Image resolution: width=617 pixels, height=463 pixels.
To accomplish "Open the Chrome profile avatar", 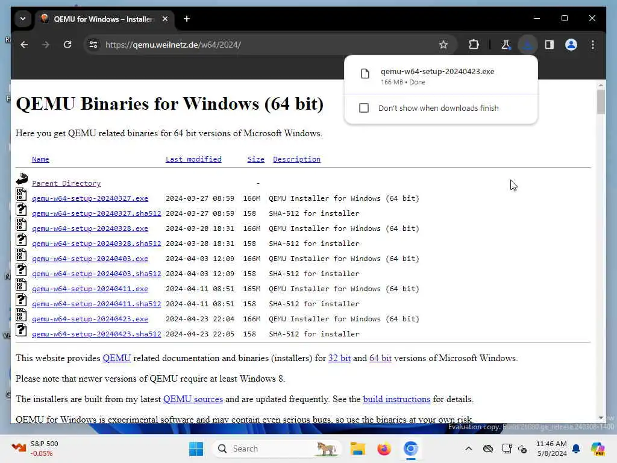I will 571,45.
